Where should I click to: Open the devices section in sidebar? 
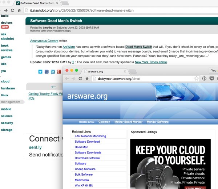[x=7, y=22]
